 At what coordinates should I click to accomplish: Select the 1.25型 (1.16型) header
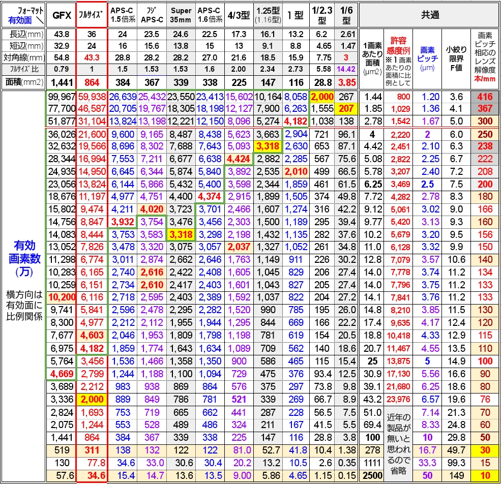tap(268, 15)
